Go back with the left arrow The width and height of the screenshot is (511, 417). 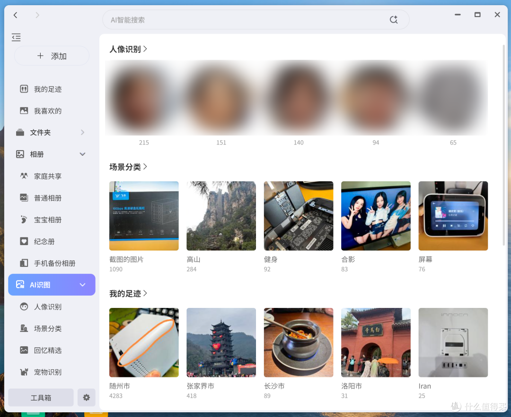pyautogui.click(x=15, y=15)
